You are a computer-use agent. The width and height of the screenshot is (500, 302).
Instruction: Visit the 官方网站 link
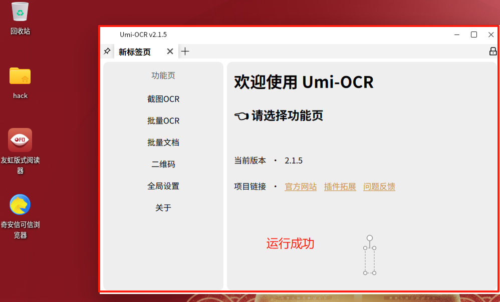(x=301, y=186)
